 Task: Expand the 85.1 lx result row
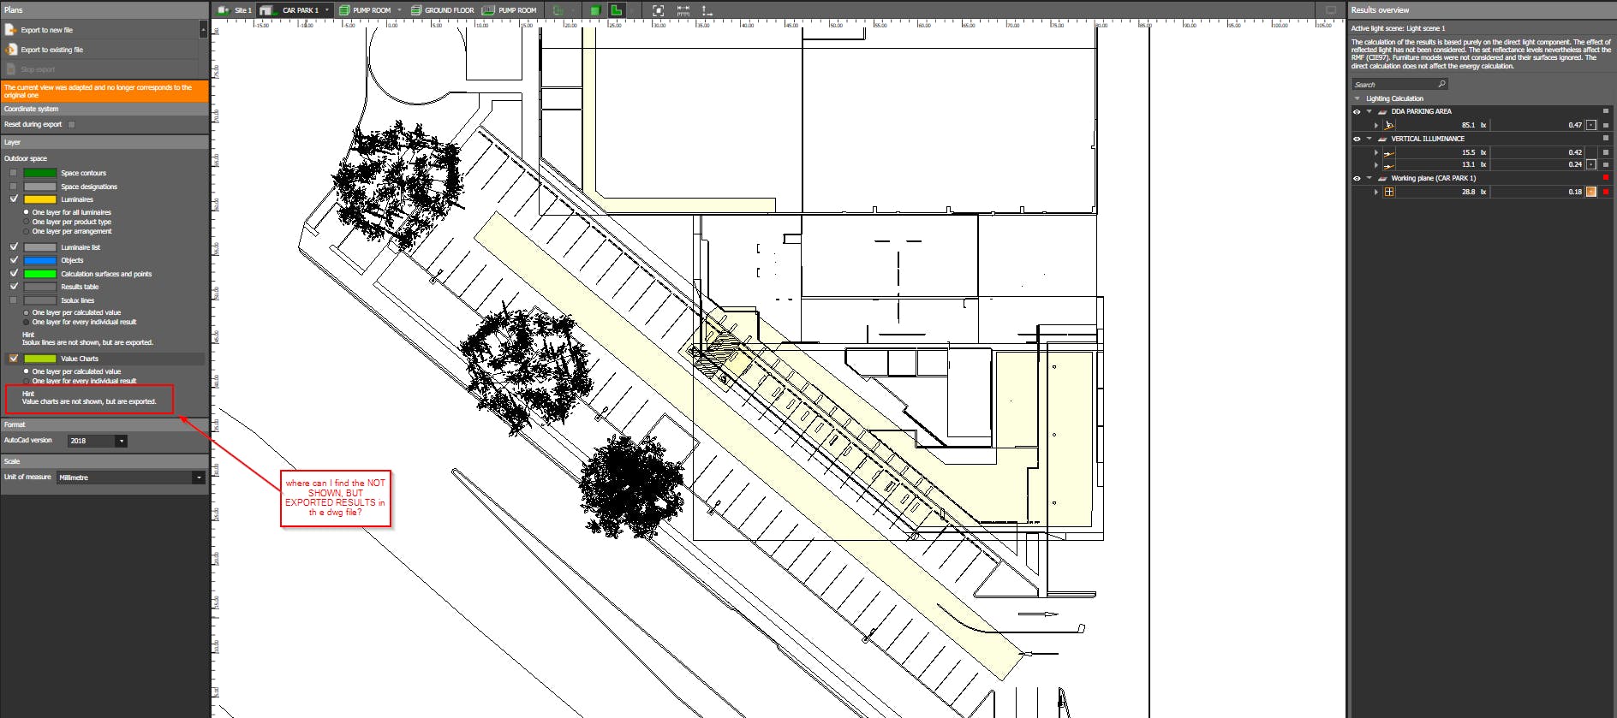1376,125
